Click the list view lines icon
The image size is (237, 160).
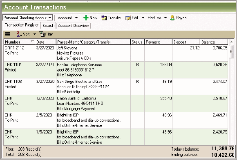8,34
